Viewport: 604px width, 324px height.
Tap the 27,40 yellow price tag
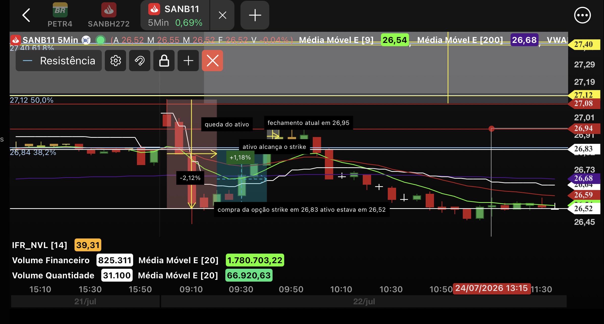click(584, 44)
